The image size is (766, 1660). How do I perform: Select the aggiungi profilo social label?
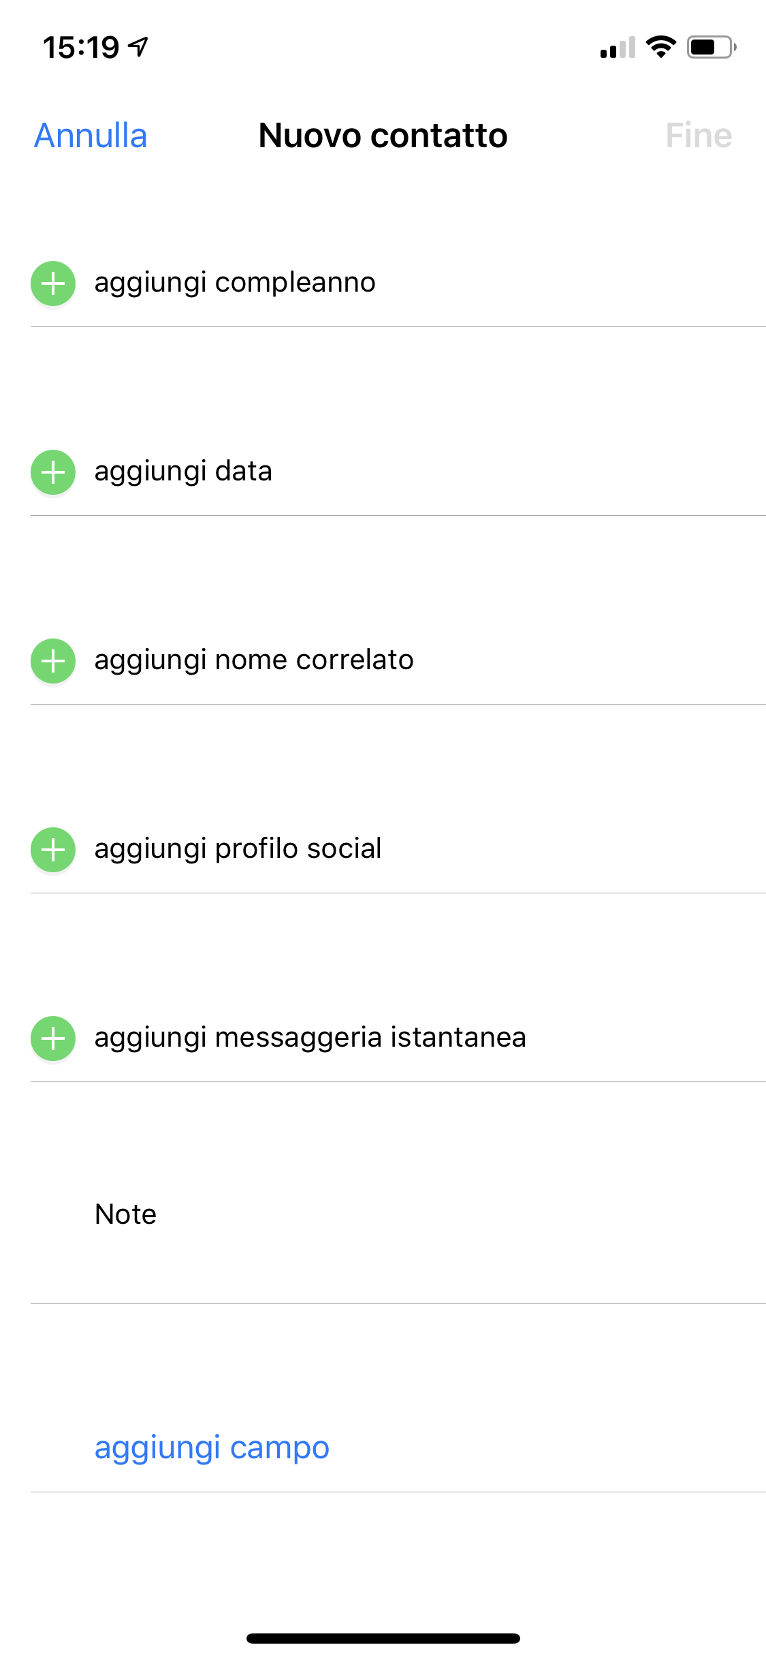click(x=238, y=849)
